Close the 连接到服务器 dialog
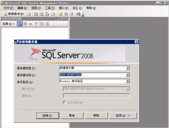Screen dimensions: 169x128 pyautogui.click(x=137, y=42)
